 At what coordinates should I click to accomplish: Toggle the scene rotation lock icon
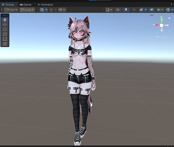169,18
